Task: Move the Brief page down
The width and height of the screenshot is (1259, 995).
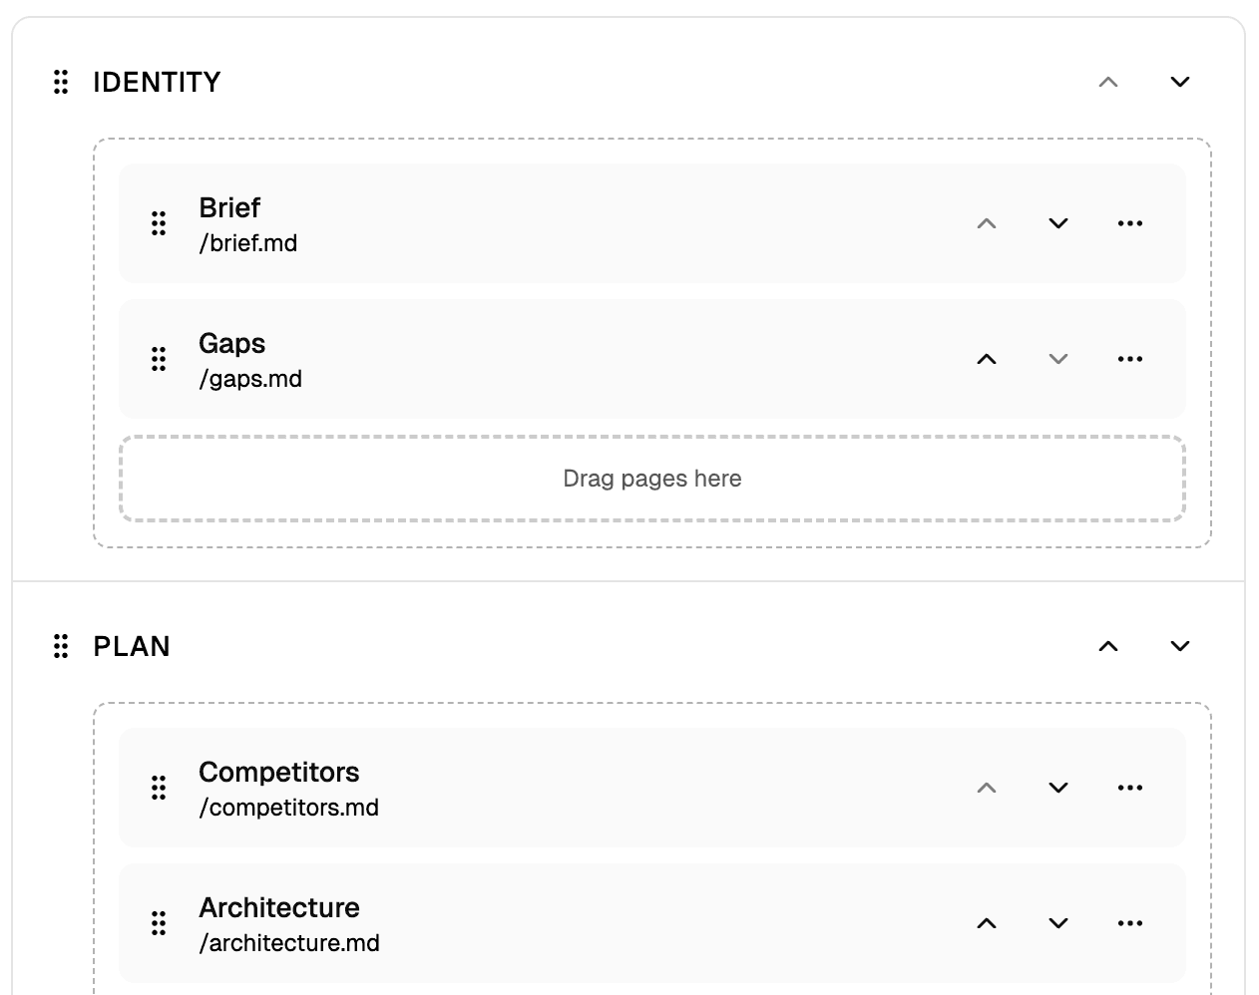Action: (x=1057, y=222)
